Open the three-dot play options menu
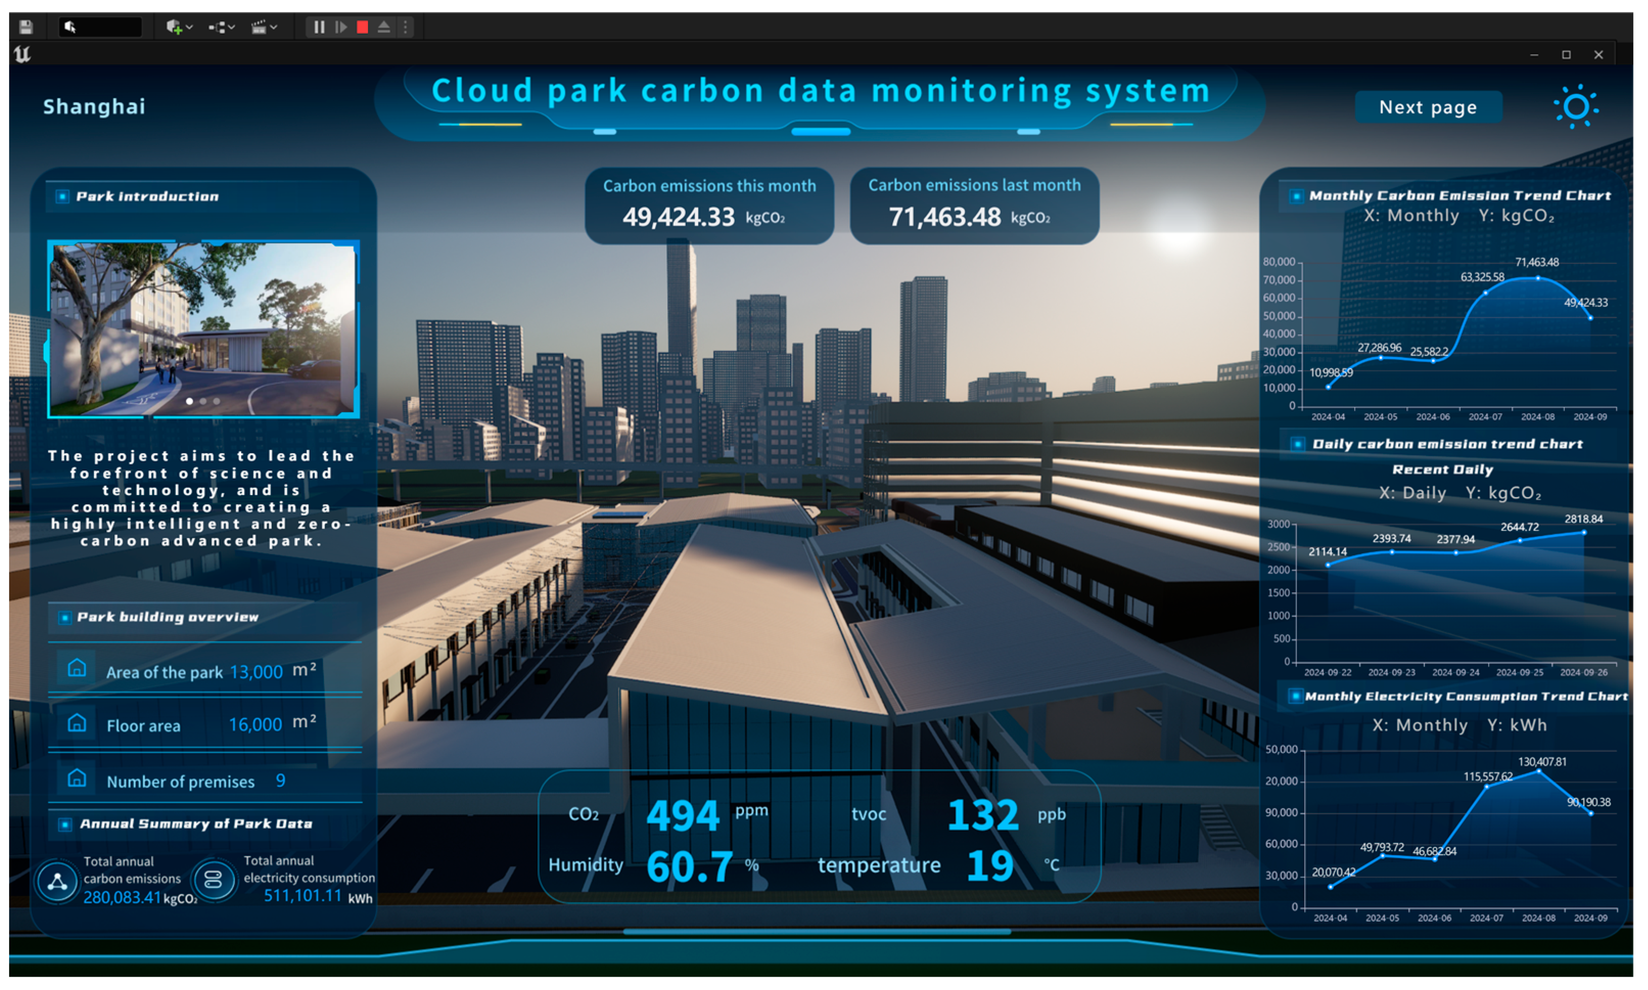The width and height of the screenshot is (1648, 990). (405, 28)
